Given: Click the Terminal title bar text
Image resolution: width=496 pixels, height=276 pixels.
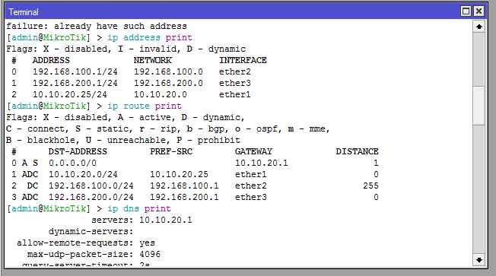Looking at the screenshot, I should [x=24, y=12].
